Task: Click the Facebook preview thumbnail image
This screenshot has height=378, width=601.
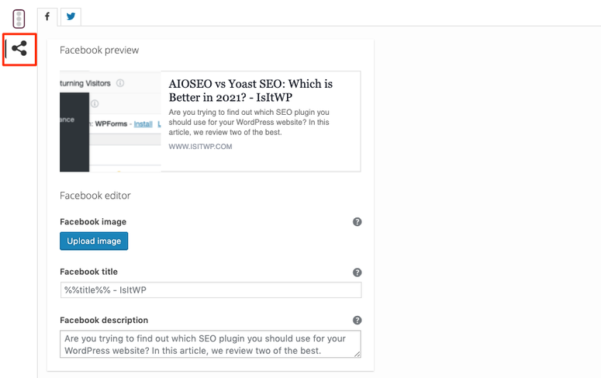Action: pos(110,121)
